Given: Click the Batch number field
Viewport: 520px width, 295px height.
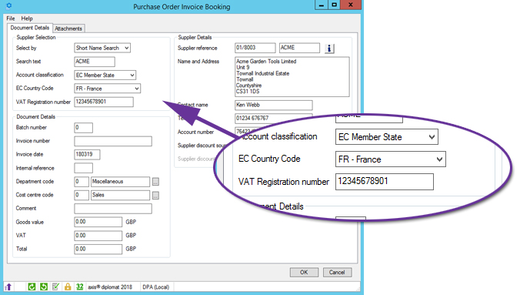Looking at the screenshot, I should click(83, 128).
